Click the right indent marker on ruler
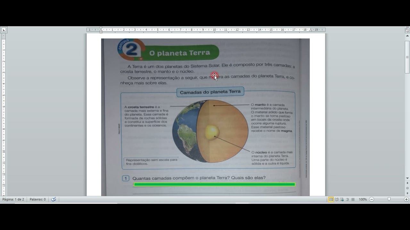The image size is (410, 230). tap(310, 30)
